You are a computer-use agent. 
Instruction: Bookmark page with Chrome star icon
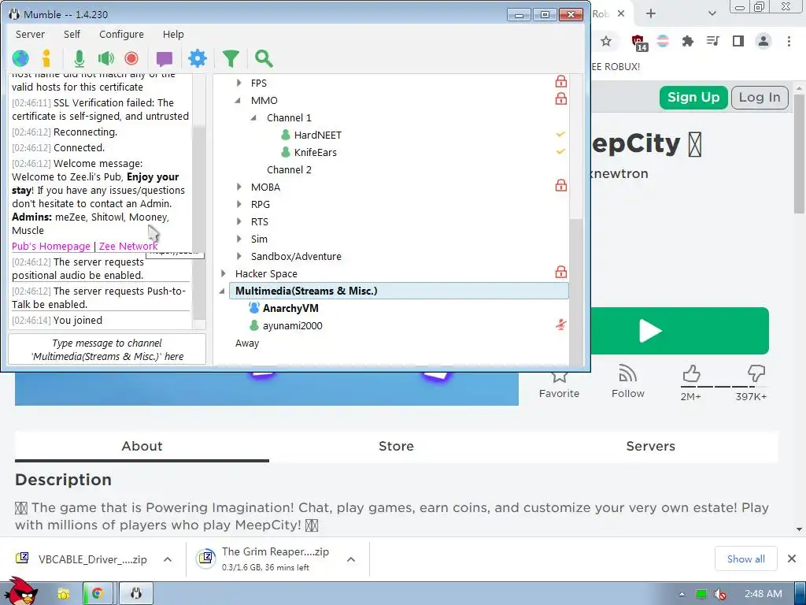tap(606, 41)
